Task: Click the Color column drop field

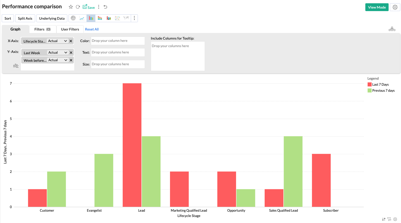Action: coord(118,41)
